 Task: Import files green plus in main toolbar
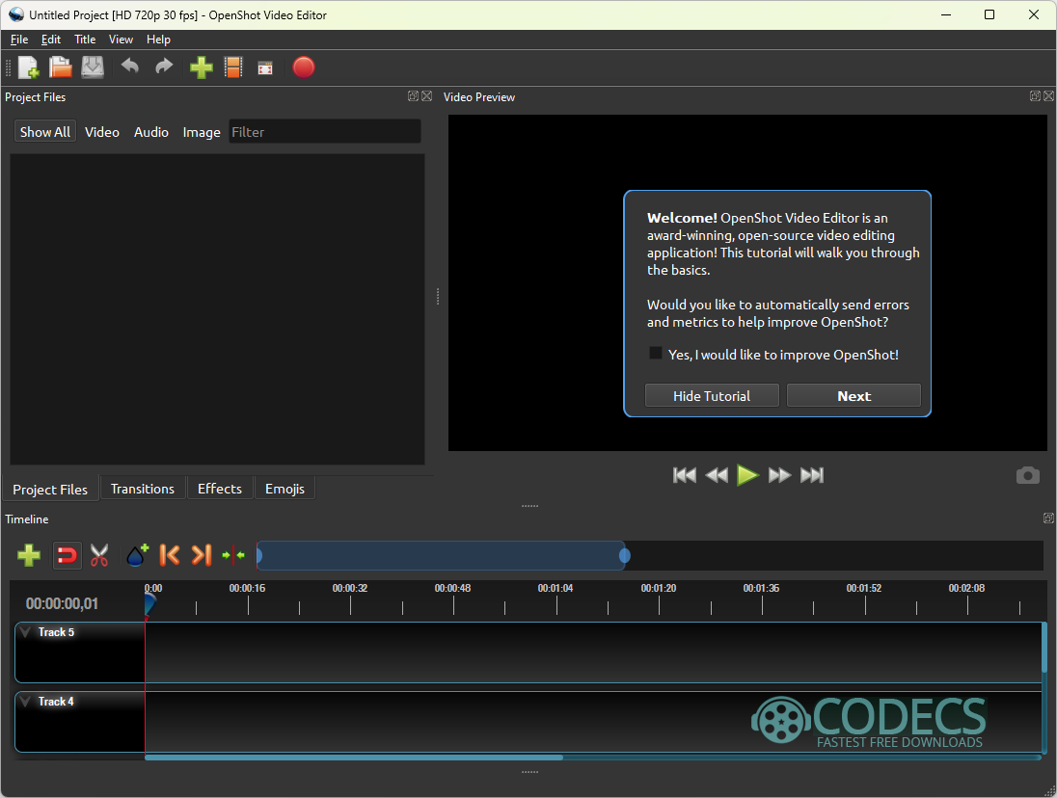pyautogui.click(x=201, y=67)
